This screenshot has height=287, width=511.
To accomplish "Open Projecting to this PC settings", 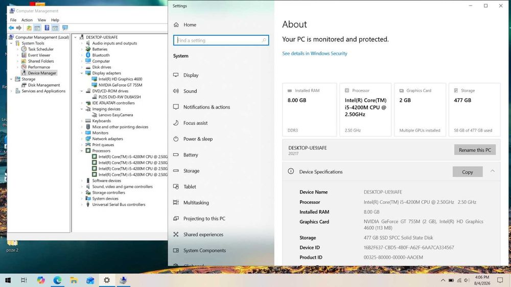I will click(x=204, y=218).
